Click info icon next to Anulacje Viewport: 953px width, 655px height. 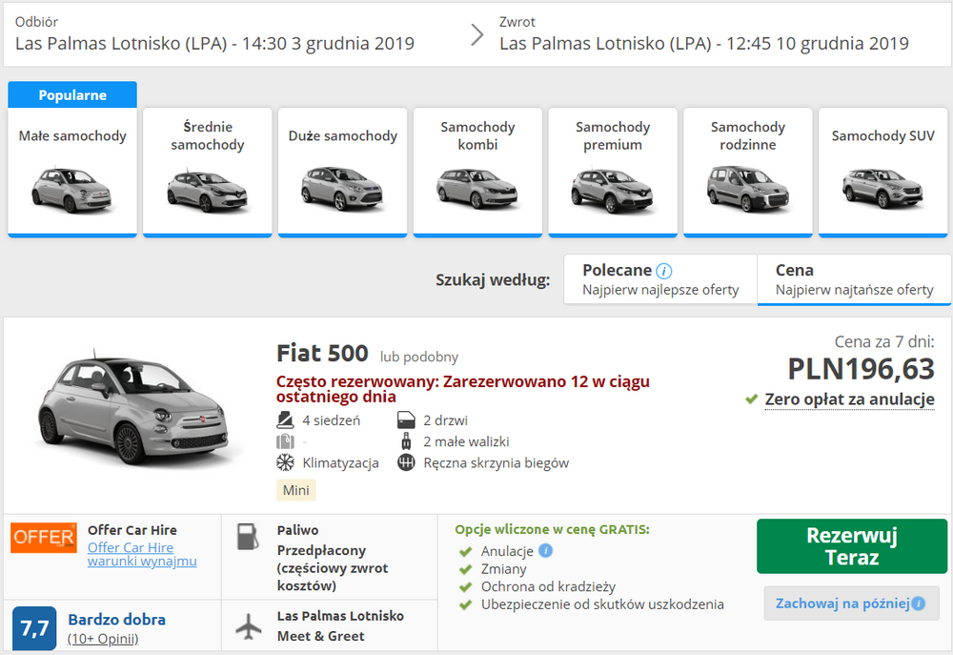(546, 550)
